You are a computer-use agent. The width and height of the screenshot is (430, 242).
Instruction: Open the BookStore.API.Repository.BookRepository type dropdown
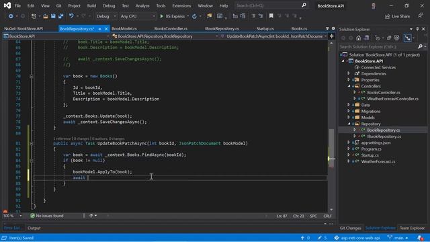coord(165,36)
